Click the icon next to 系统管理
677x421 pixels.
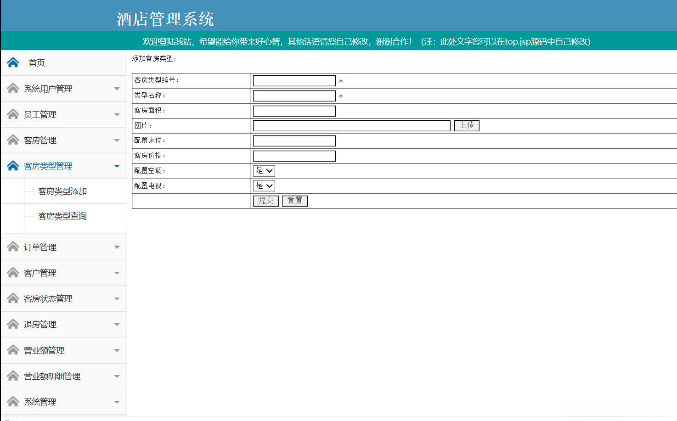[x=12, y=401]
